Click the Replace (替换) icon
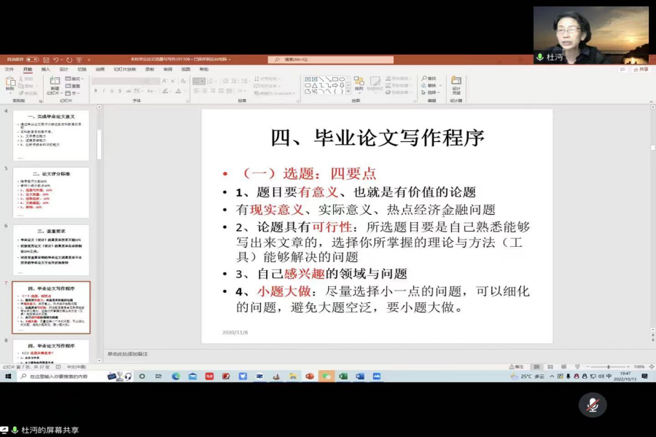This screenshot has width=656, height=437. 429,84
